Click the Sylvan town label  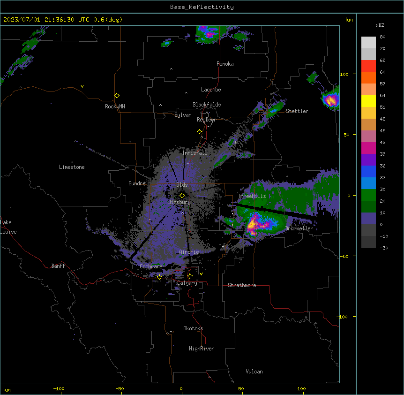(183, 115)
